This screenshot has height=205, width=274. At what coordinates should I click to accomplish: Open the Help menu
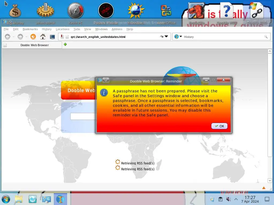click(130, 29)
